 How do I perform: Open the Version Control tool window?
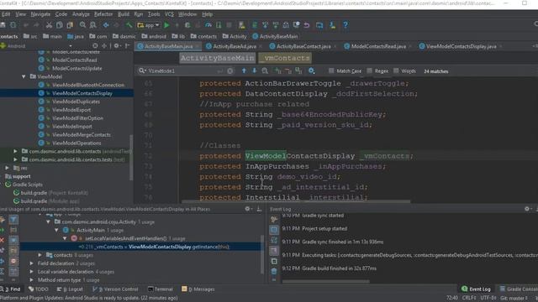115,289
